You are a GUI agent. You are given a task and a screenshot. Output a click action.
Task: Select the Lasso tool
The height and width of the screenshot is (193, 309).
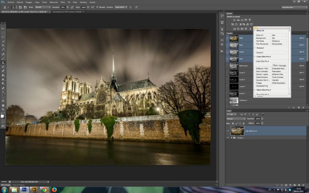click(x=3, y=37)
